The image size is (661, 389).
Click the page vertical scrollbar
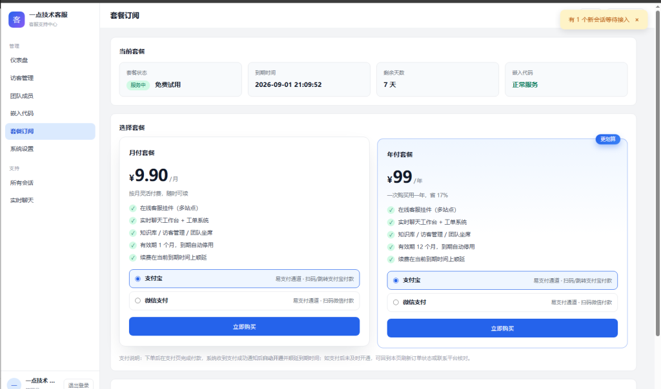[657, 173]
